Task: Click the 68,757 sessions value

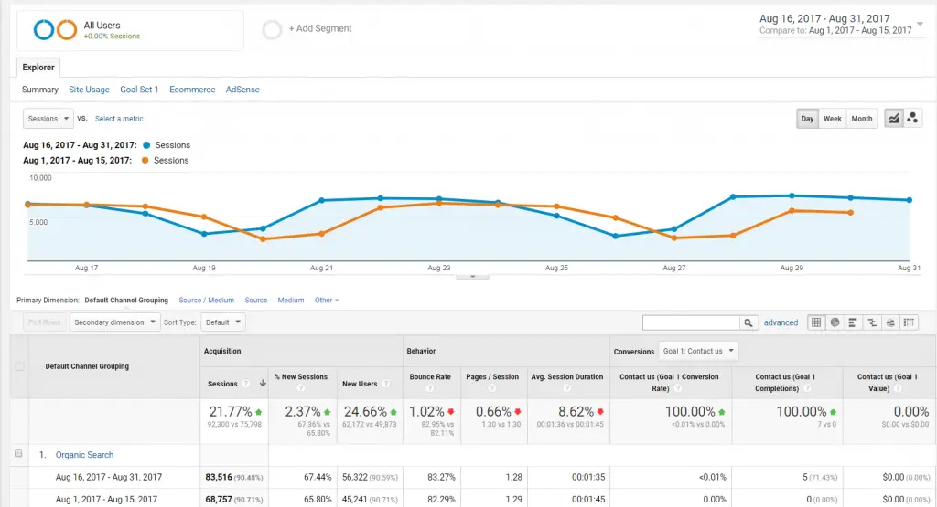Action: point(219,500)
